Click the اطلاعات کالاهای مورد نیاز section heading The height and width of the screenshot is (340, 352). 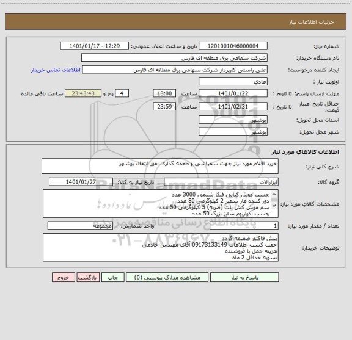tap(306, 152)
